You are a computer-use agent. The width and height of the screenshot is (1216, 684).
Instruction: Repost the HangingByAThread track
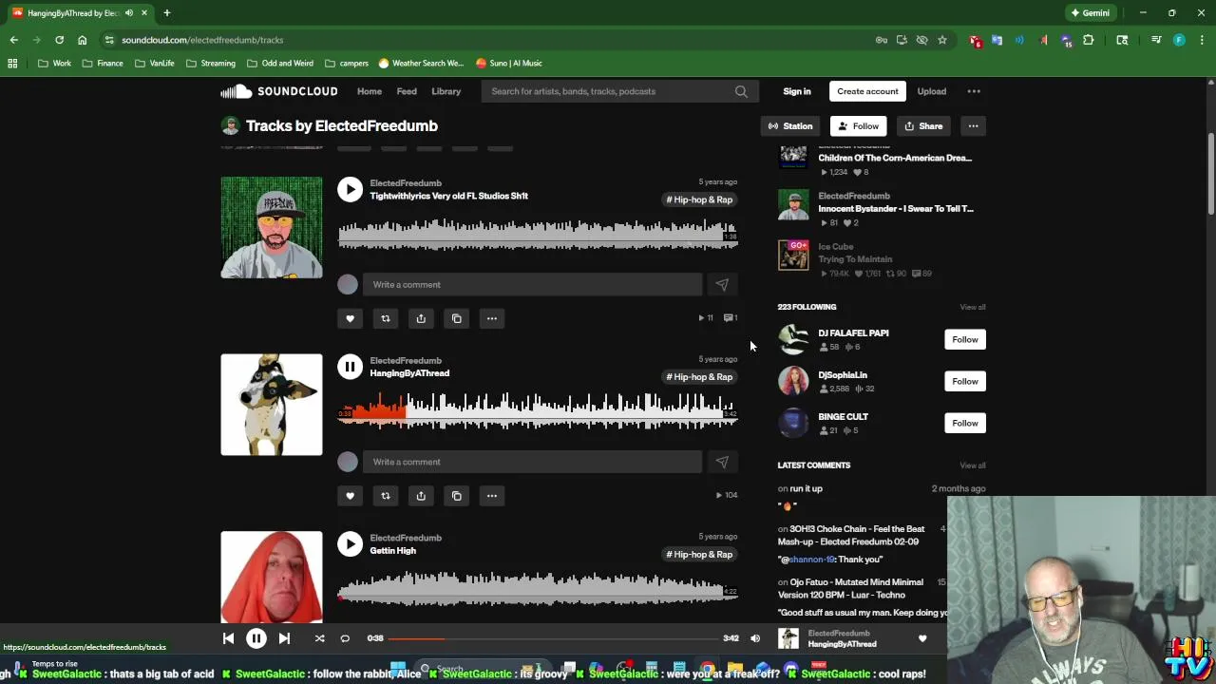click(x=386, y=496)
